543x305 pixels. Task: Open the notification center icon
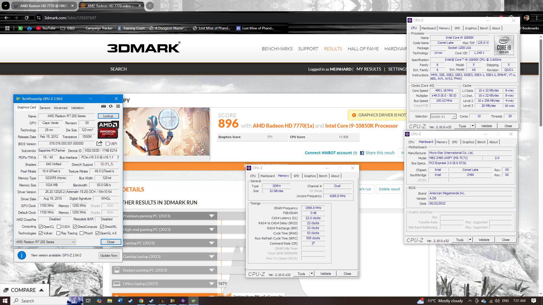tap(534, 301)
